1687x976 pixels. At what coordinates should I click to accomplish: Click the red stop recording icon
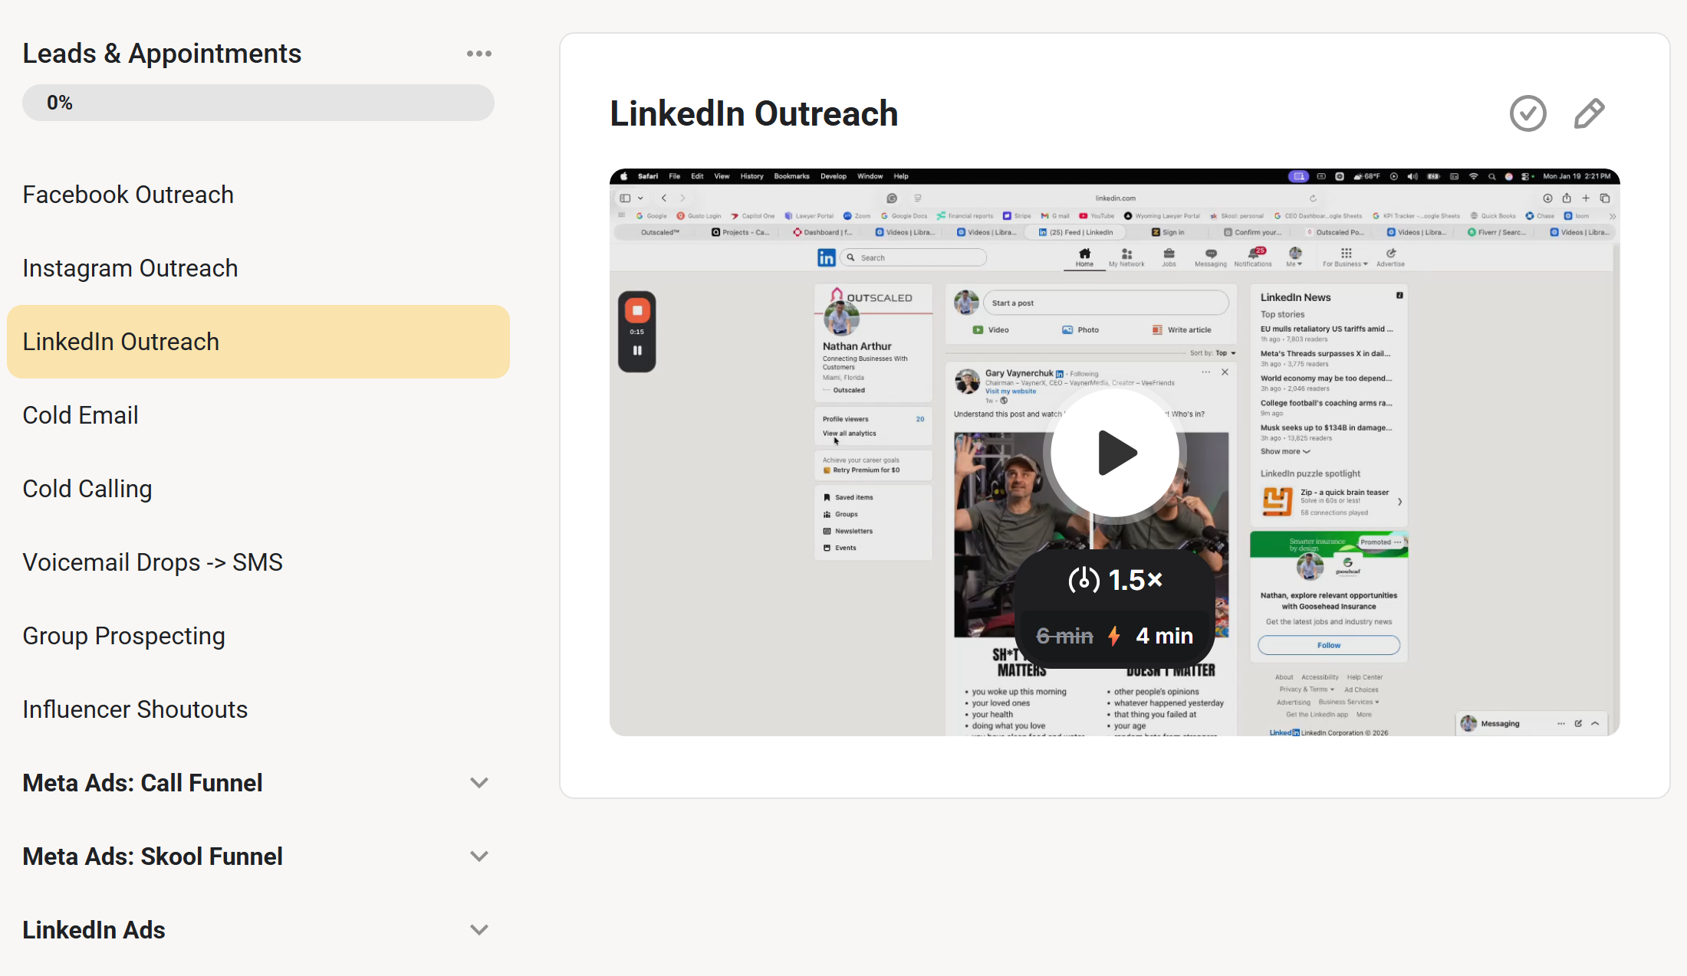pos(636,310)
